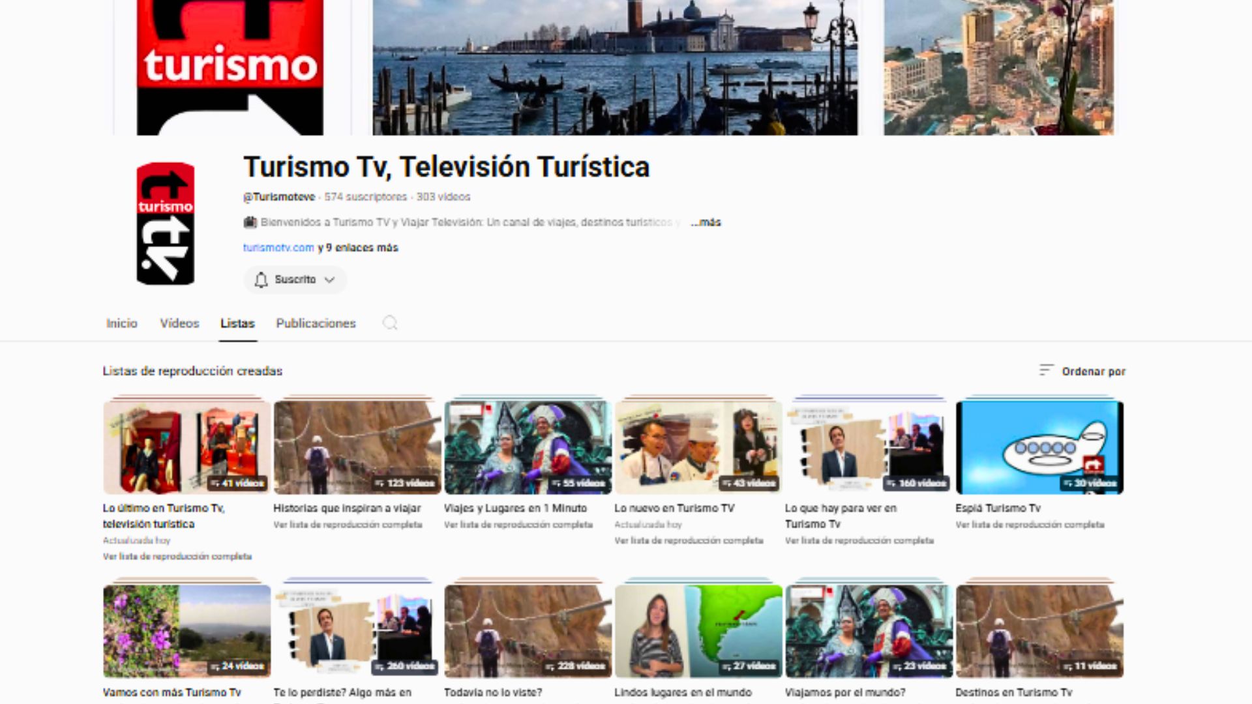Switch to the Videos tab
This screenshot has height=704, width=1252.
pyautogui.click(x=179, y=323)
